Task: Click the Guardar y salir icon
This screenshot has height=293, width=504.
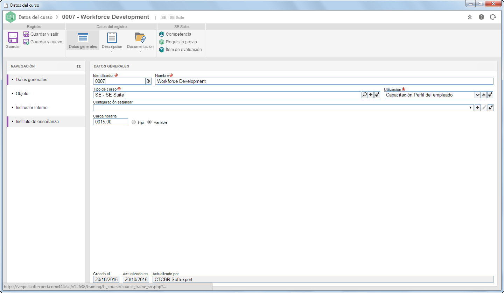Action: [26, 34]
